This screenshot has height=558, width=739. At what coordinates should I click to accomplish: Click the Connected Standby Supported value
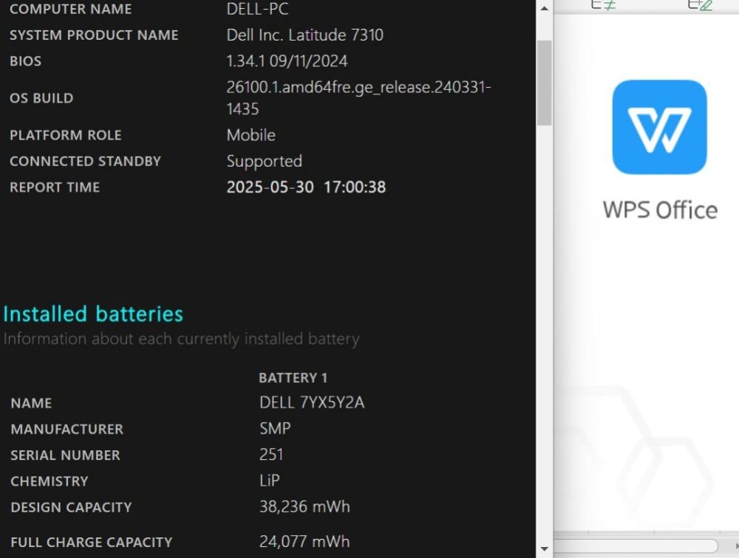(265, 162)
